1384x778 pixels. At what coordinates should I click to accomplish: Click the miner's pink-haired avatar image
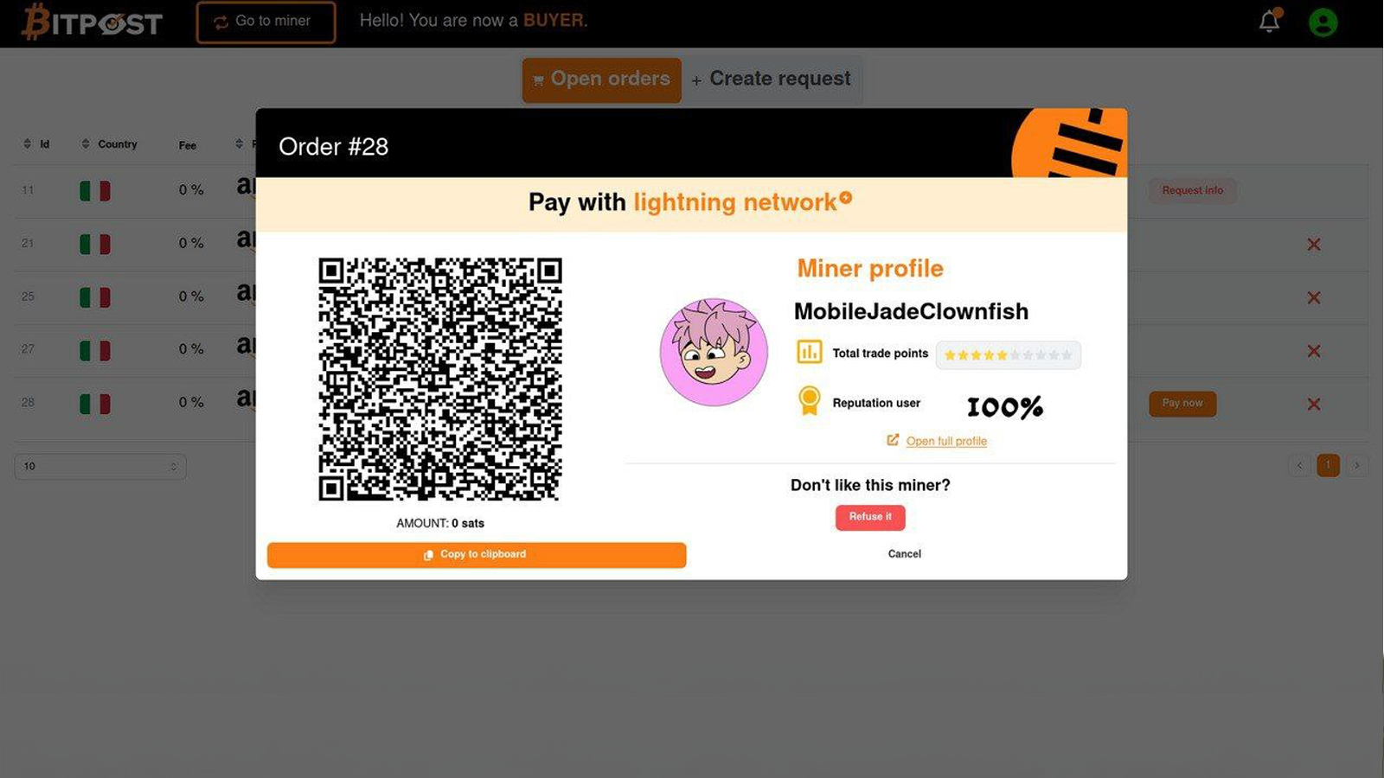pos(714,352)
